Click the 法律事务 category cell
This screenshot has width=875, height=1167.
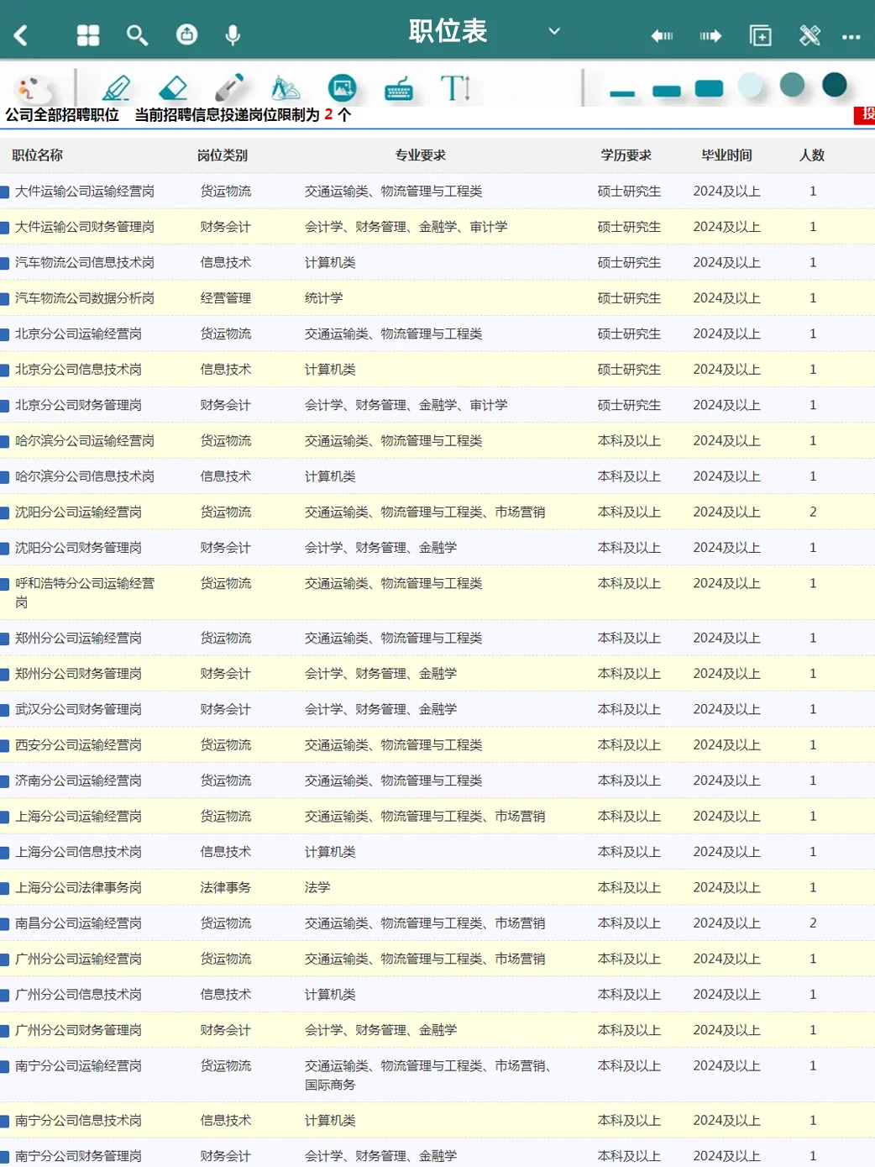point(226,888)
